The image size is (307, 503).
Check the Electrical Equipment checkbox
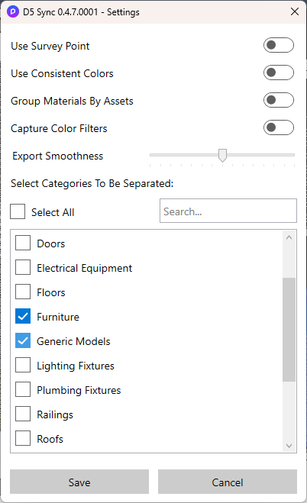[23, 267]
